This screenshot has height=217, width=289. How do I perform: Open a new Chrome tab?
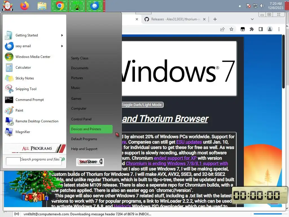(215, 19)
